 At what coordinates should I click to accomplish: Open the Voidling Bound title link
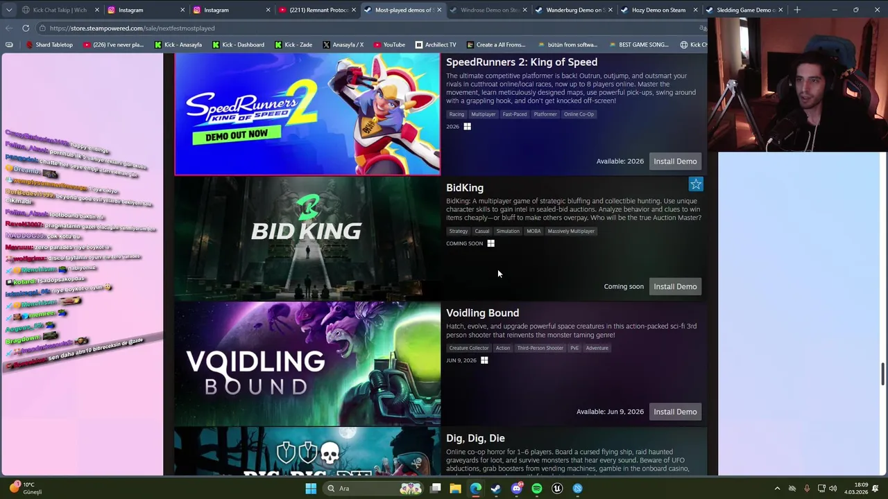point(482,313)
